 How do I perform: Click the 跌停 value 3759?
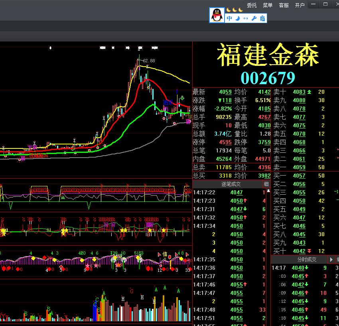point(264,142)
